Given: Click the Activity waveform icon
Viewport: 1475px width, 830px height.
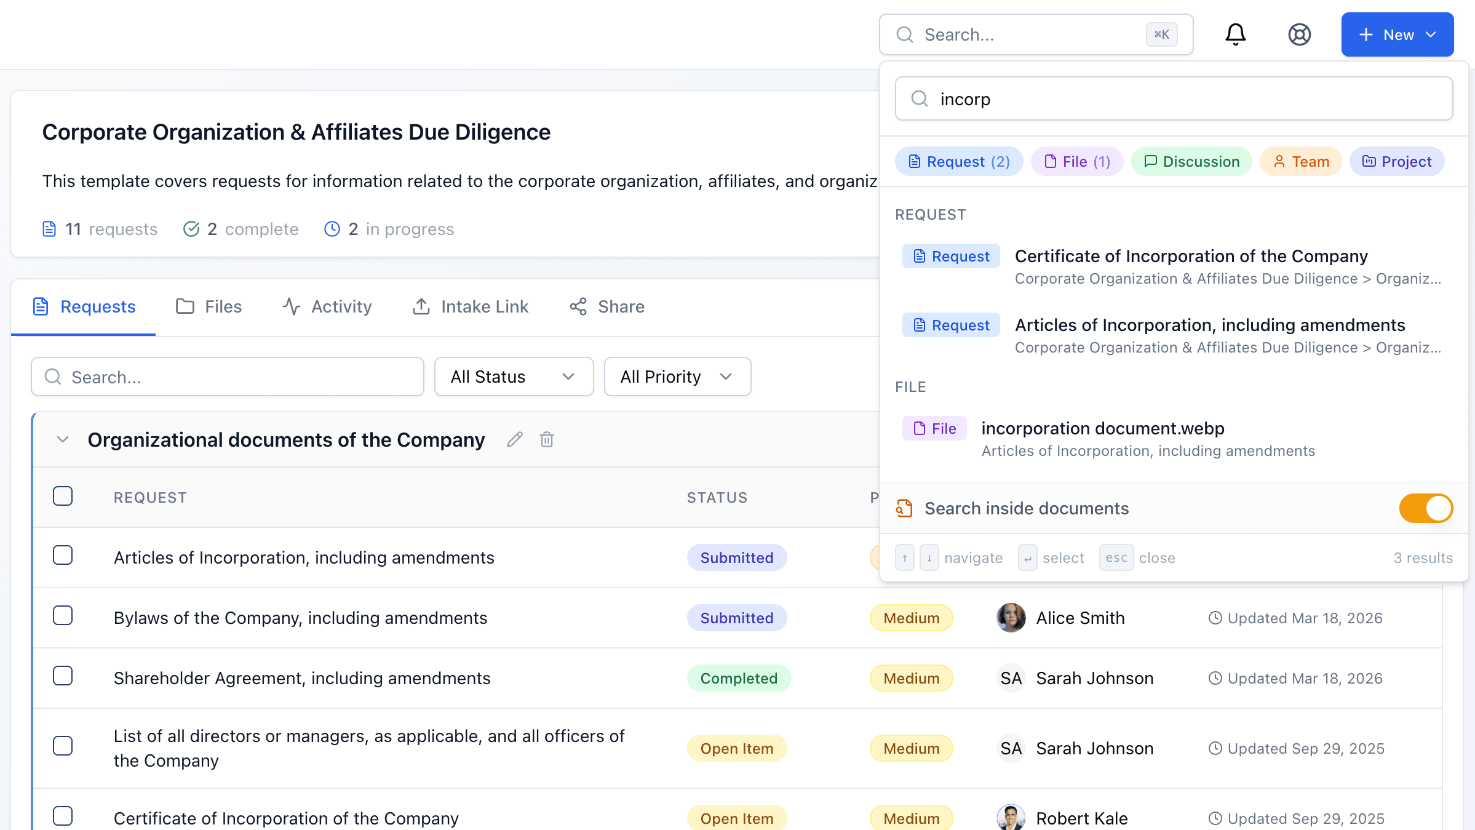Looking at the screenshot, I should click(x=290, y=306).
